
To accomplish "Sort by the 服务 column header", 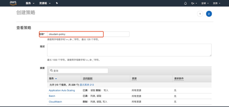I will (53, 78).
